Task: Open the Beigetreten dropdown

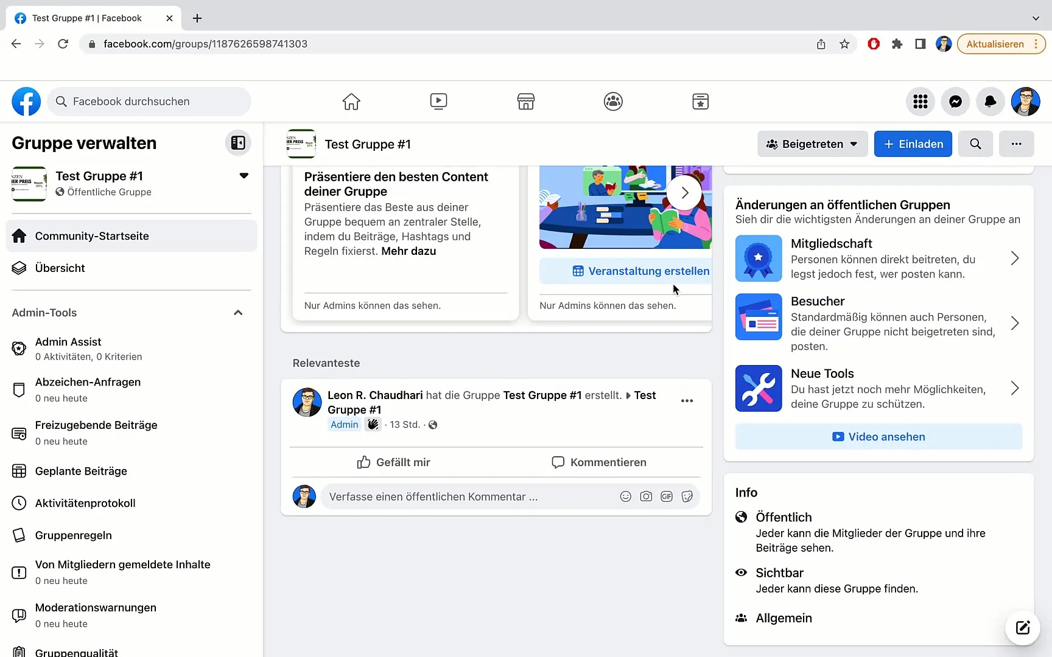Action: click(x=813, y=144)
